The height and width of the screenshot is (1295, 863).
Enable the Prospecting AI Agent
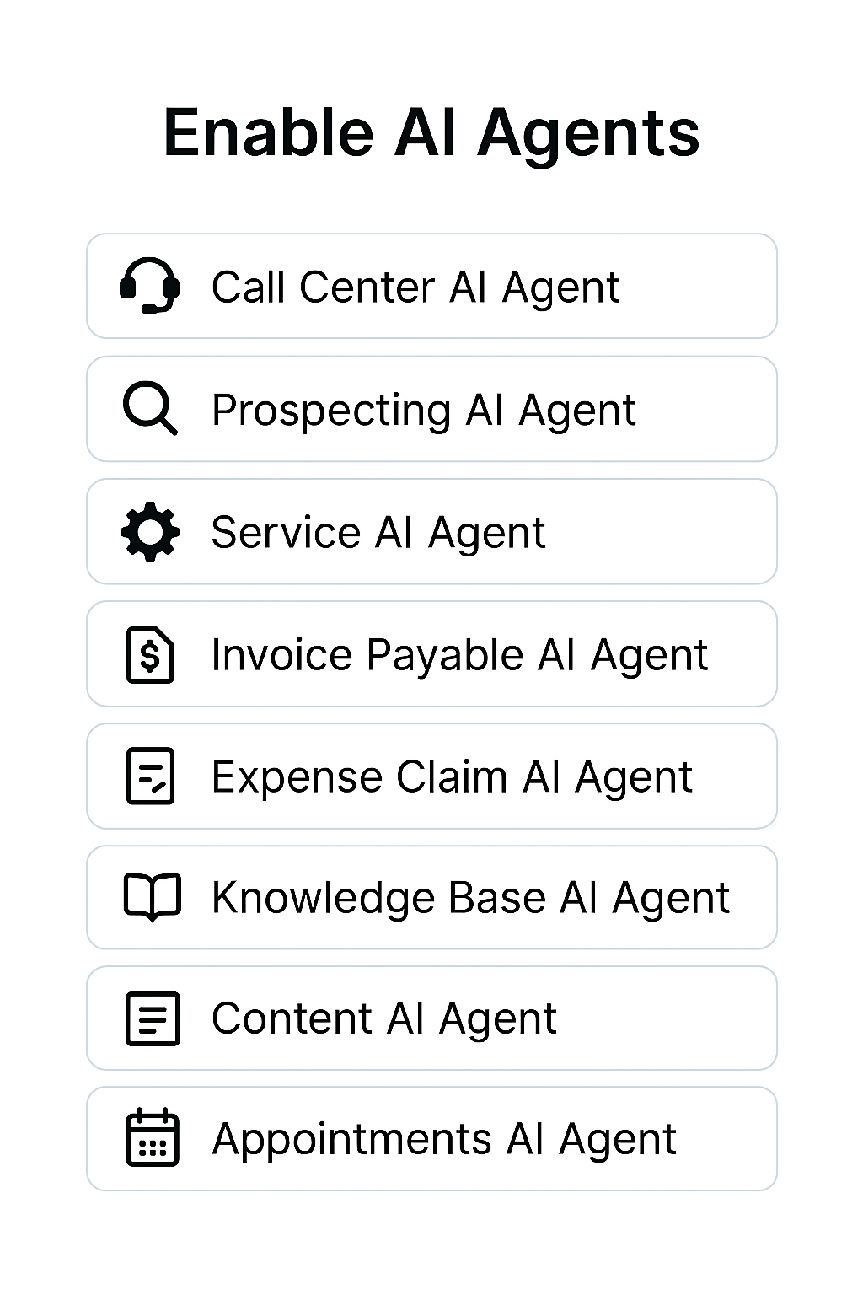(x=431, y=409)
